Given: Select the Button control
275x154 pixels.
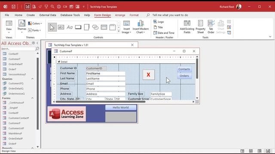Looking at the screenshot, I should (78, 27).
